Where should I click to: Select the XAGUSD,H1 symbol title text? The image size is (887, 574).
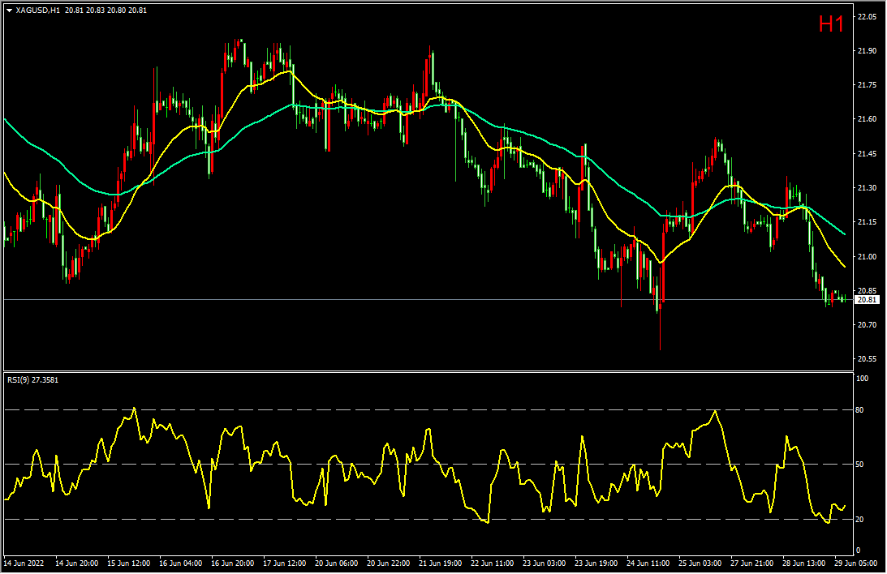38,11
